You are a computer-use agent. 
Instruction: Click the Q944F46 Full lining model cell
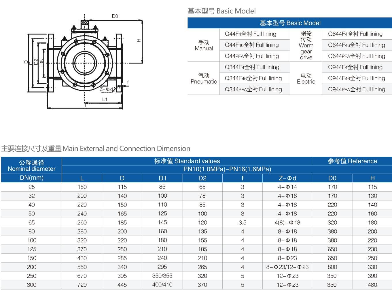click(356, 78)
